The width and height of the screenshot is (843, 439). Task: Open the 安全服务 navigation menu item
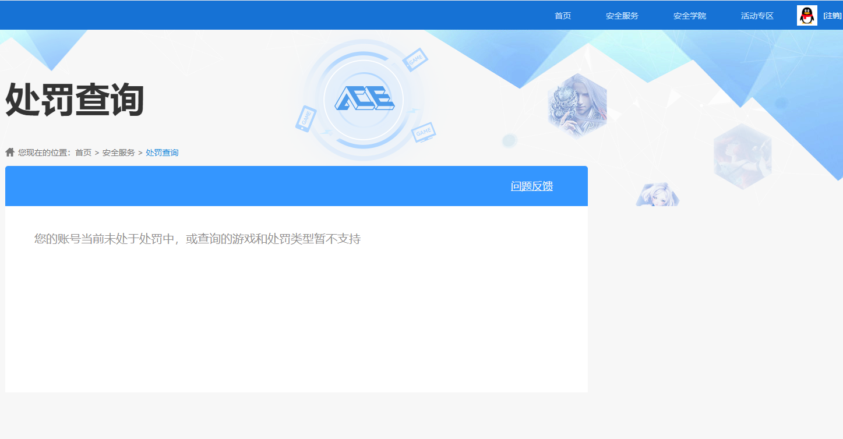click(621, 16)
